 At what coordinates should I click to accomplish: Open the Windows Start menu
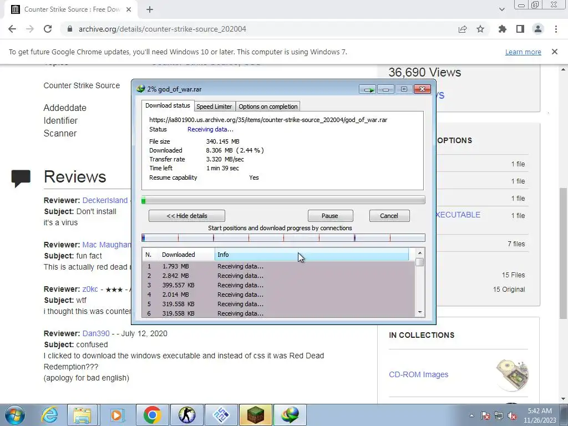tap(15, 415)
